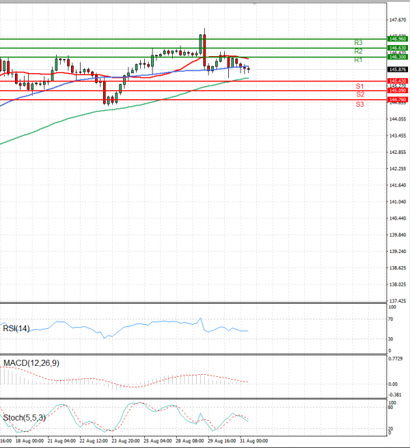
Task: Click the 31 Aug 00:00 time label
Action: [254, 441]
